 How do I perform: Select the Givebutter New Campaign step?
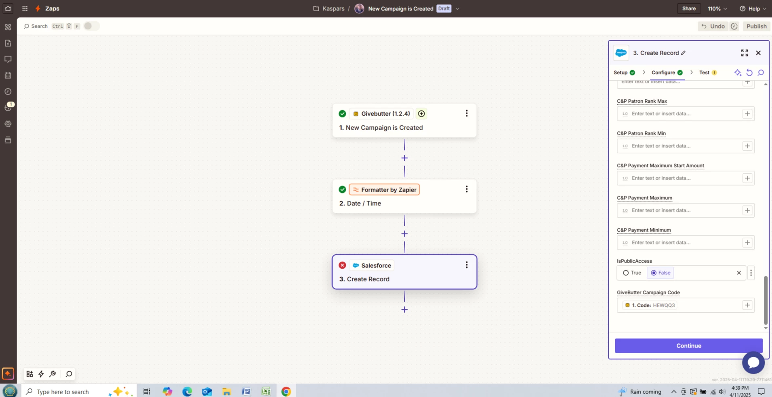tap(404, 121)
